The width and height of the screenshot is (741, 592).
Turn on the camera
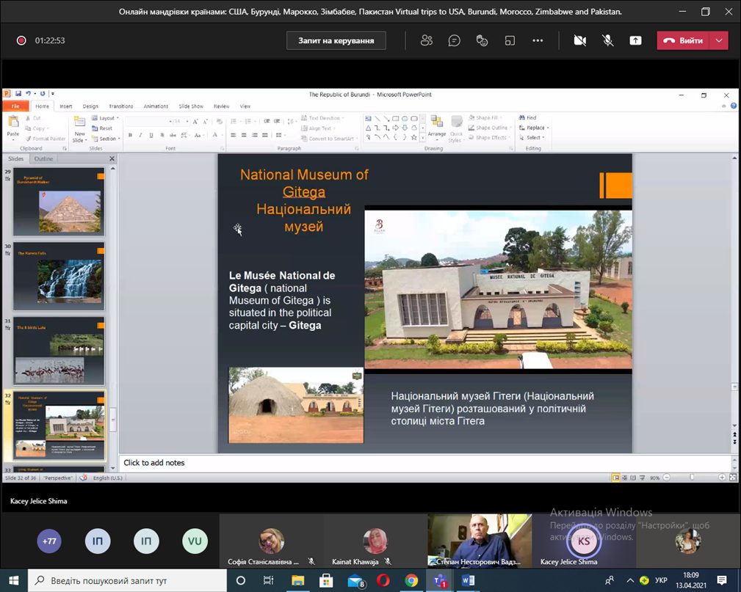coord(579,40)
